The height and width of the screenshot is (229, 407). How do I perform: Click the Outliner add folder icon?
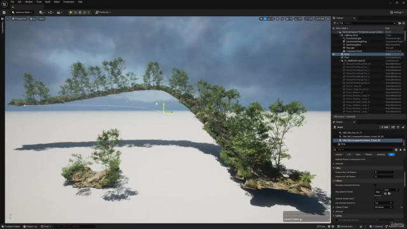click(x=400, y=23)
